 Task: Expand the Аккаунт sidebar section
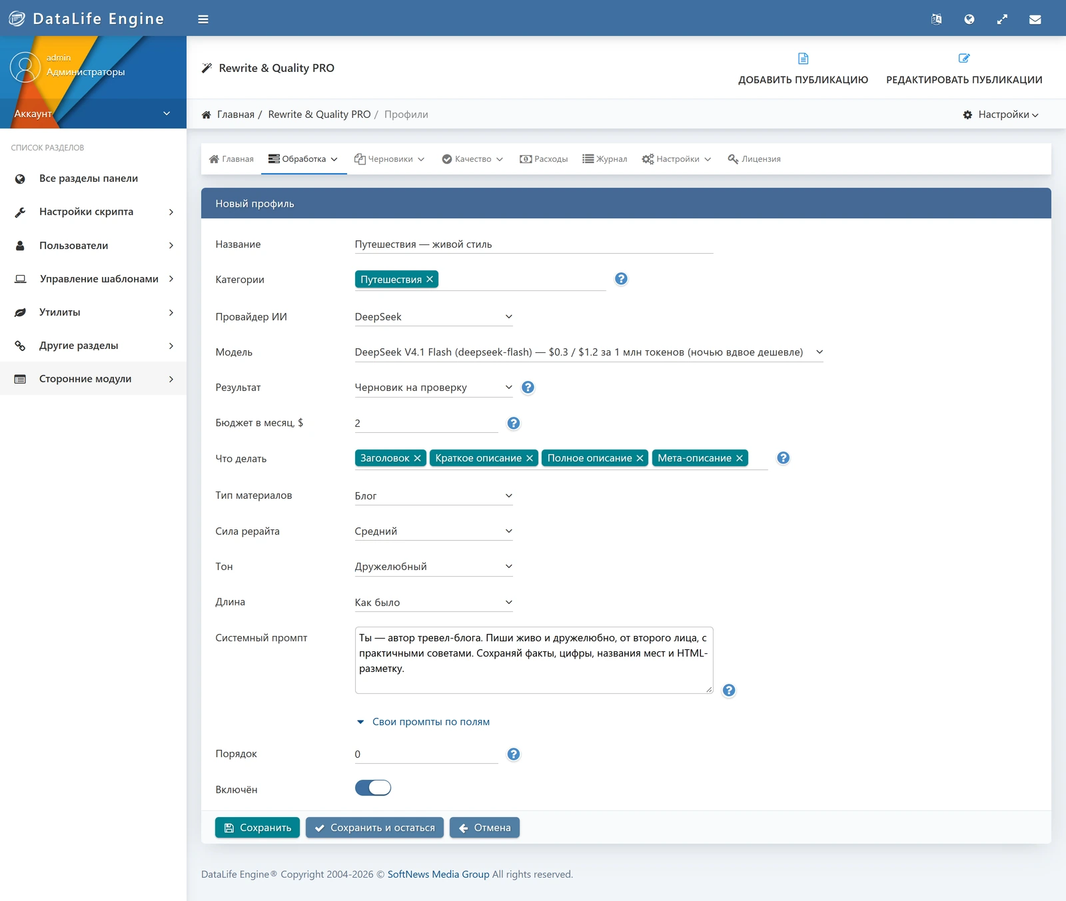click(x=93, y=114)
